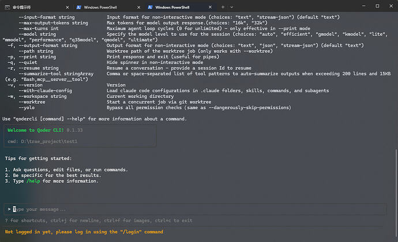The width and height of the screenshot is (398, 242).
Task: Close the terminal window
Action: [391, 6]
